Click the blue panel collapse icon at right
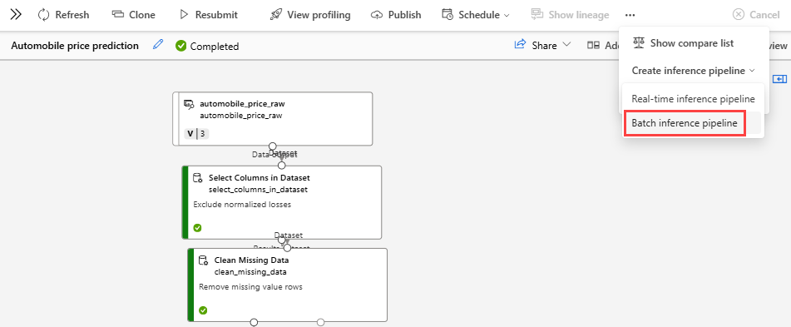The image size is (791, 327). [780, 79]
